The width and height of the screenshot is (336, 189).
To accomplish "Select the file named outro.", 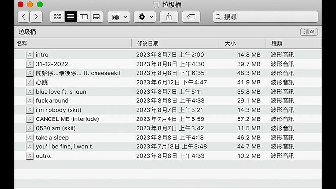I will [44, 156].
